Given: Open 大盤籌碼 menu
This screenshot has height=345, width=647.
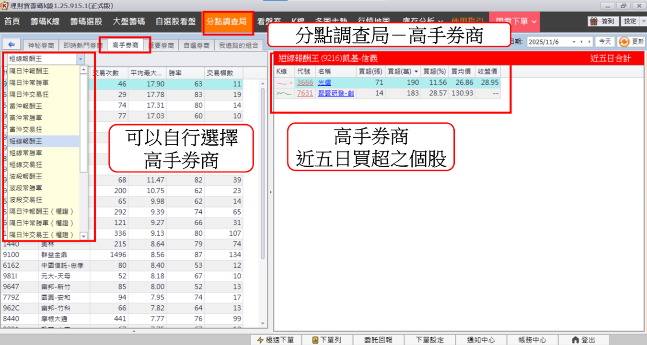Looking at the screenshot, I should (129, 22).
